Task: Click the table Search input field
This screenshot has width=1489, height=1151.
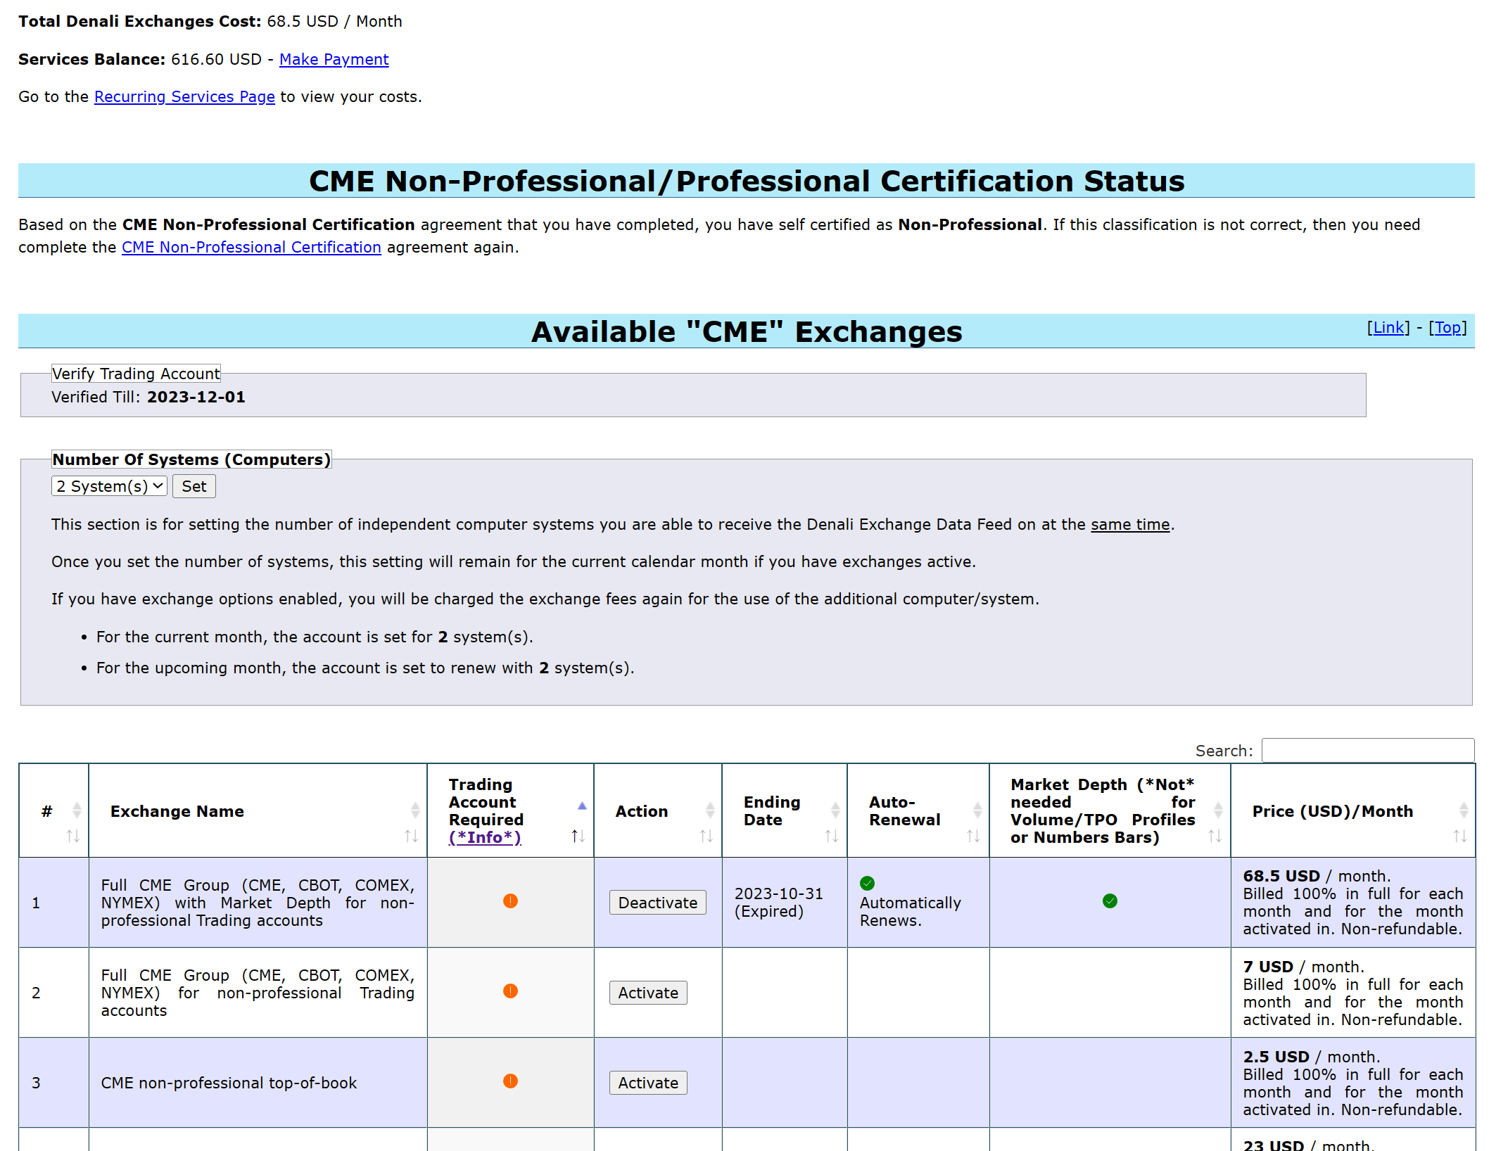Action: [x=1367, y=751]
